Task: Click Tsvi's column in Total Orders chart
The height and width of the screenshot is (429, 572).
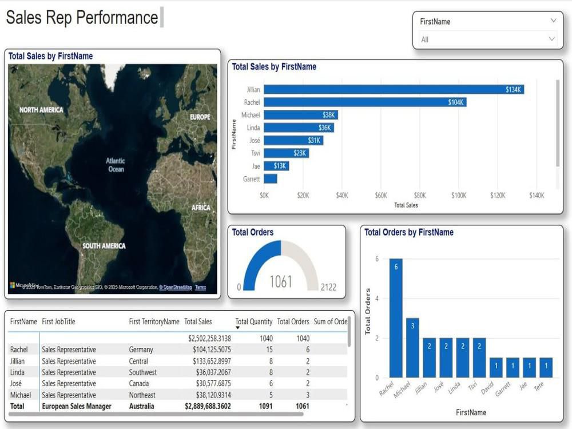Action: pos(479,357)
